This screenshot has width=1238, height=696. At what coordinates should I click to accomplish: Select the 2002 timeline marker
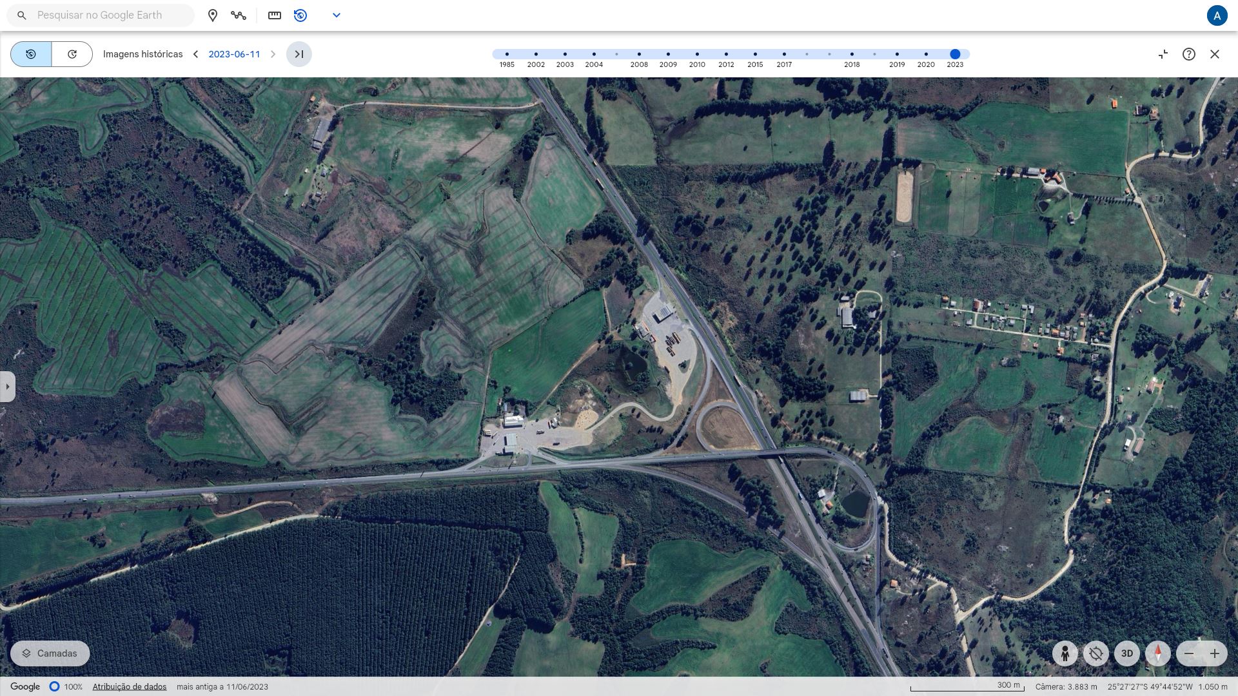pyautogui.click(x=536, y=54)
